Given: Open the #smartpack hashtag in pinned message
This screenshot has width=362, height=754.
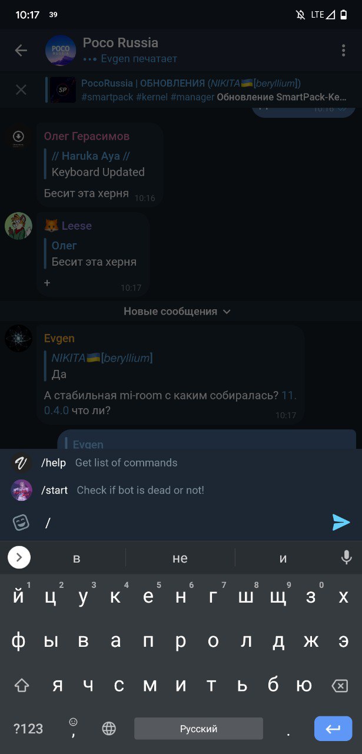Looking at the screenshot, I should [107, 97].
